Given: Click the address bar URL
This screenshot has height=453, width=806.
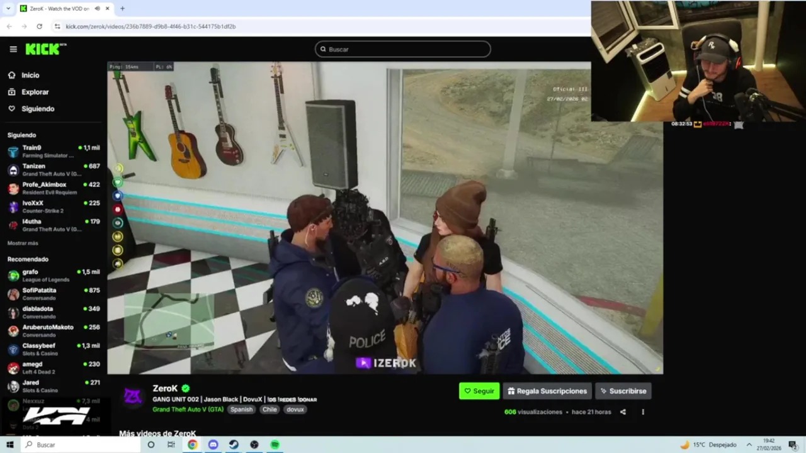Looking at the screenshot, I should tap(150, 26).
